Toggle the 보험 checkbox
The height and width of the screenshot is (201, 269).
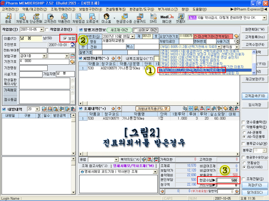pos(65,38)
